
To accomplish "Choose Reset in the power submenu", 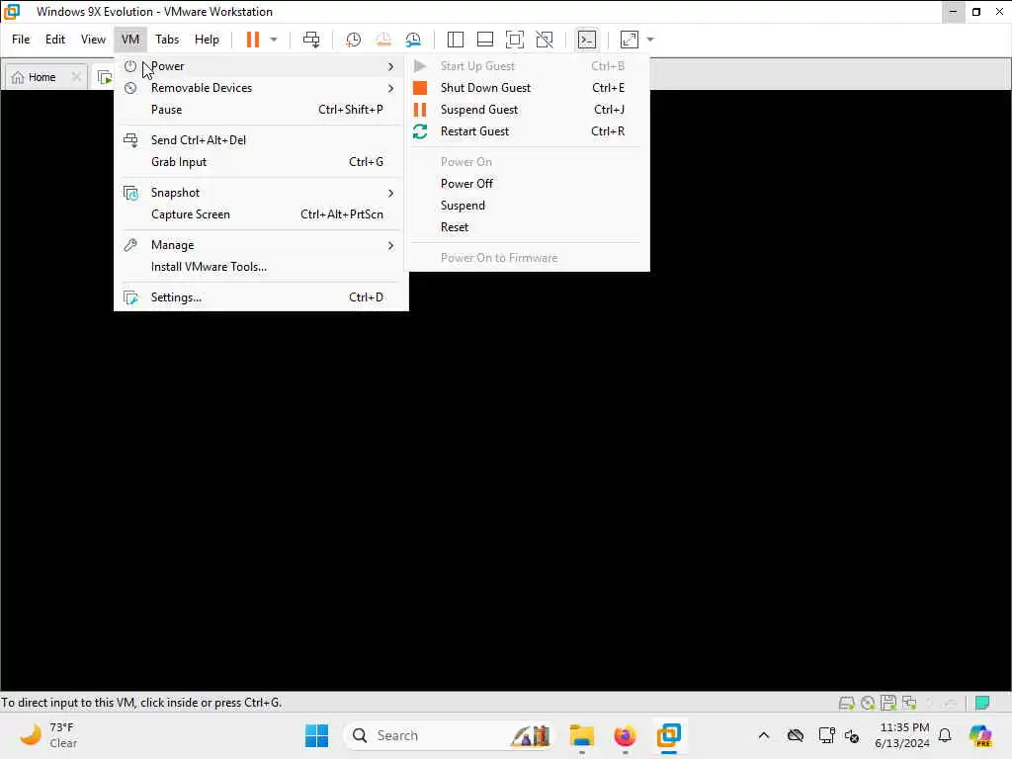I will 528,227.
